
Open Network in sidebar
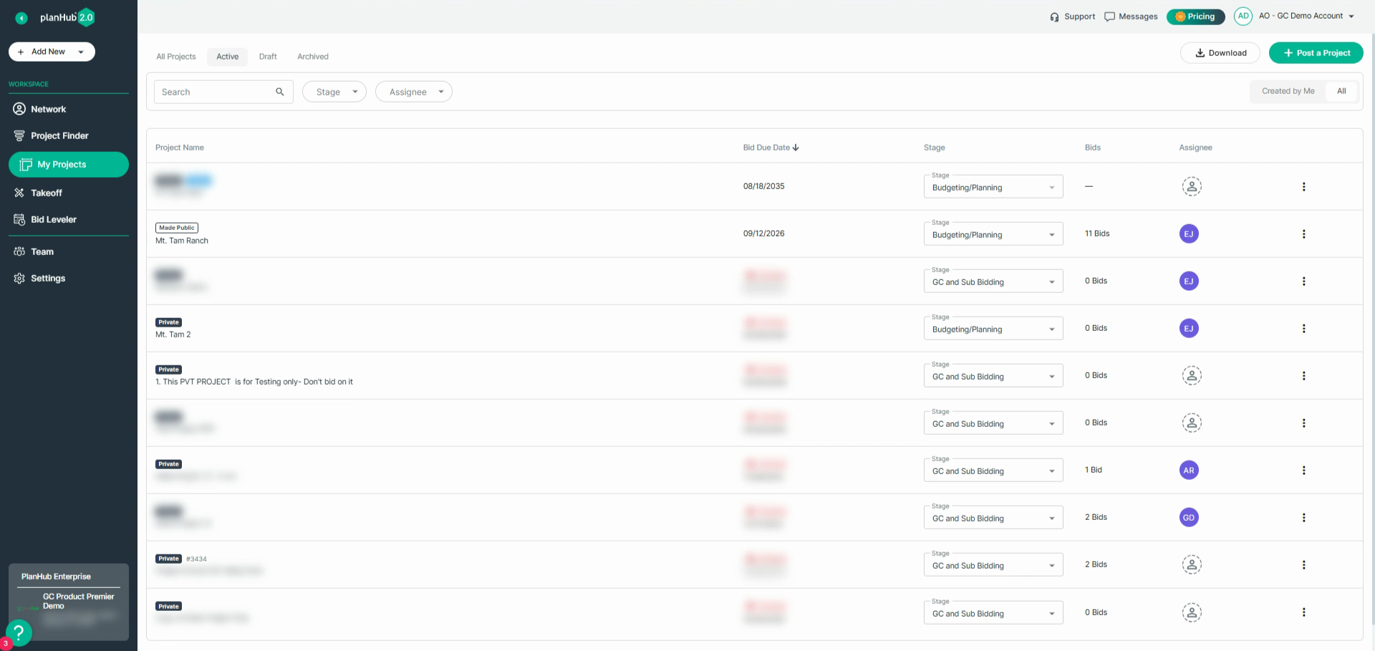coord(48,109)
